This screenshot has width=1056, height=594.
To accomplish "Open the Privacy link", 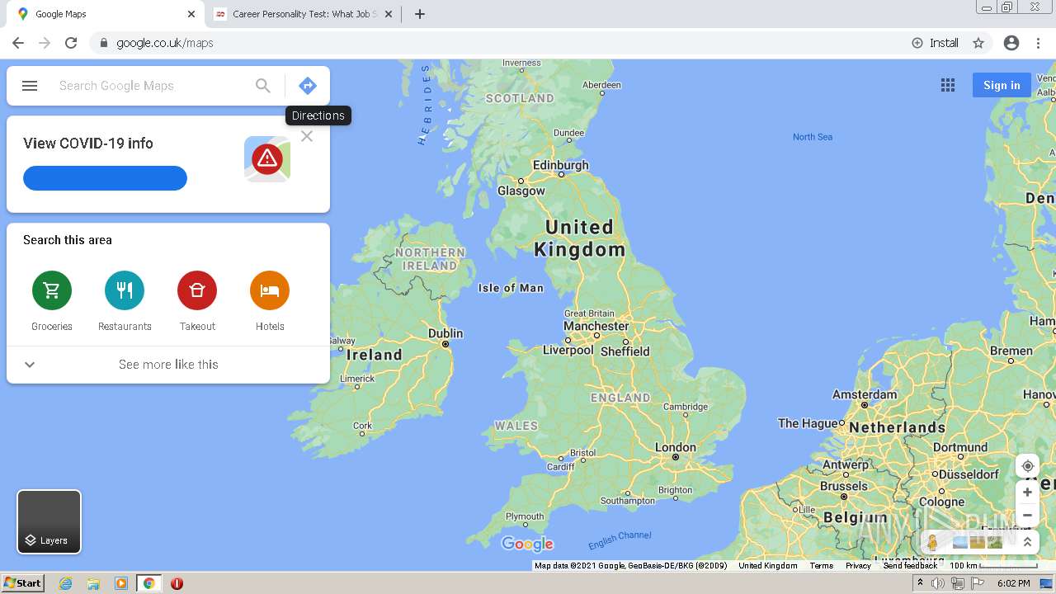I will point(858,566).
